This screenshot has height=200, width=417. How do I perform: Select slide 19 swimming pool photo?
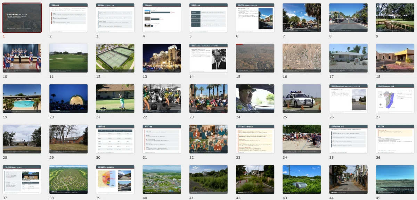(x=22, y=99)
